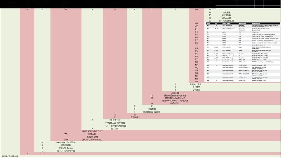
Task: Select 黄色/黑色扁平箭头指示器 entry
Action: 175,96
